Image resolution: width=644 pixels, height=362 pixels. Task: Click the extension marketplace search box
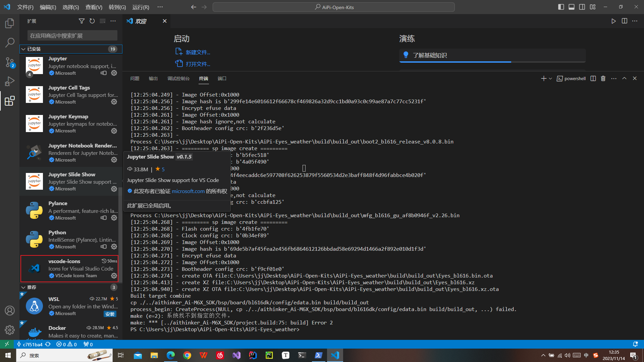(x=72, y=36)
